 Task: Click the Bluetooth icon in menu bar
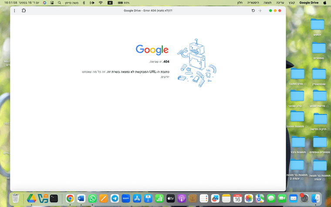point(84,3)
